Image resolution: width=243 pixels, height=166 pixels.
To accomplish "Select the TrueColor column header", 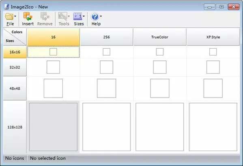I will [160, 37].
